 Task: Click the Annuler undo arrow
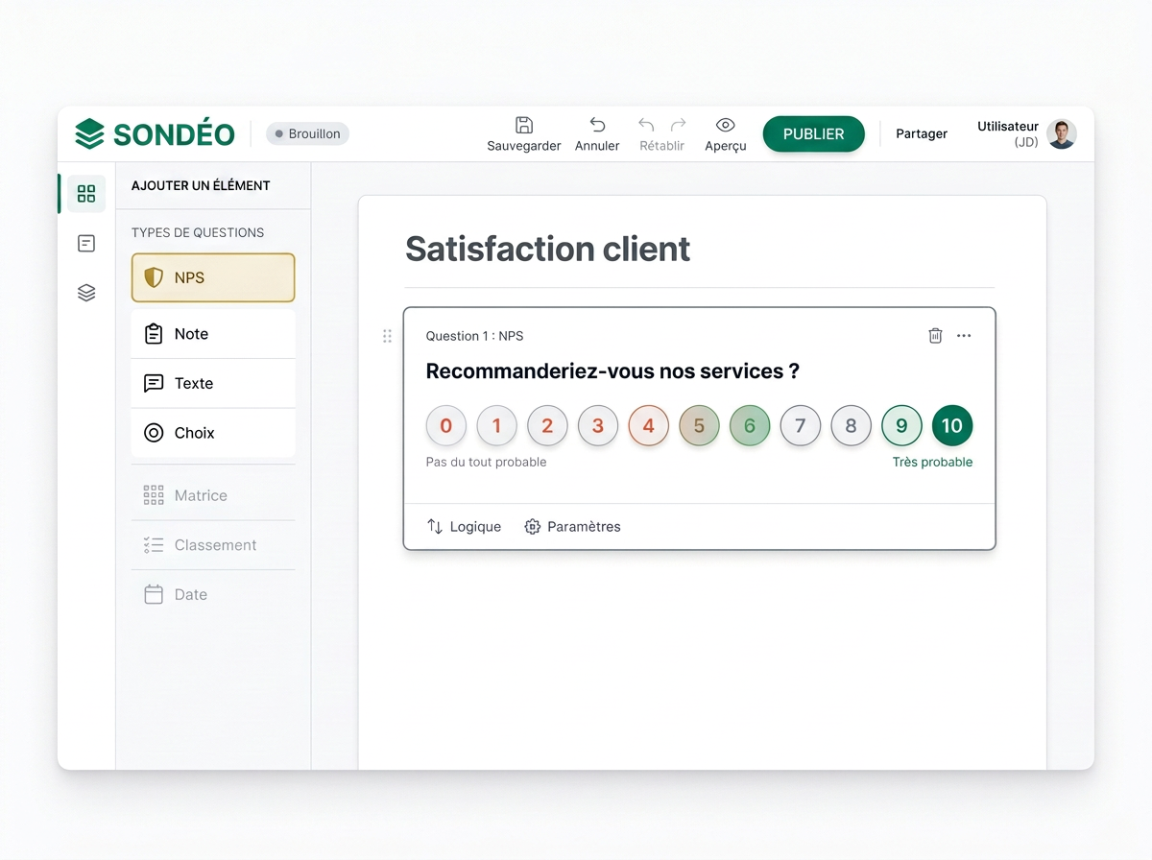point(597,125)
